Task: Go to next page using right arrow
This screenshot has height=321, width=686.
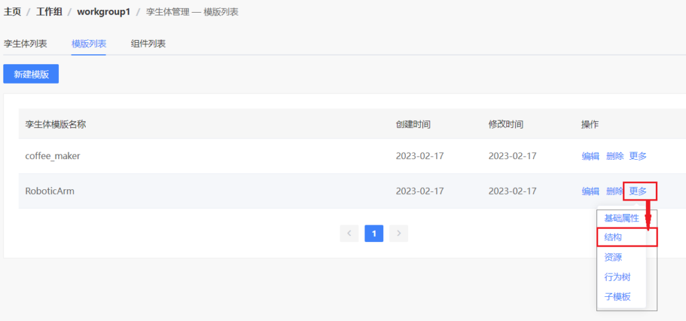Action: click(399, 233)
